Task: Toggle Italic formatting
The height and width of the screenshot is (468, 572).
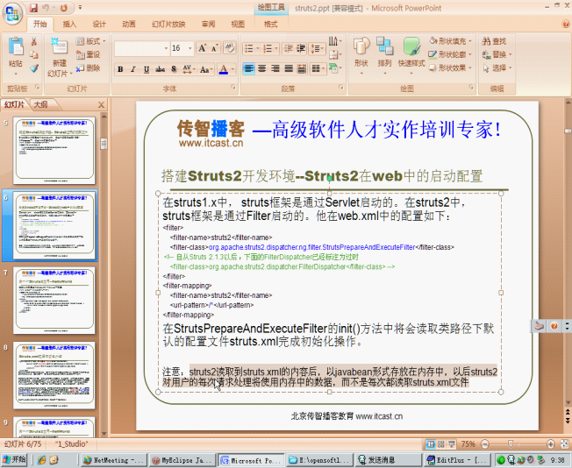Action: pos(133,69)
